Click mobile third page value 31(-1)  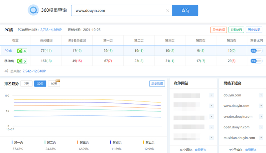coord(170,61)
